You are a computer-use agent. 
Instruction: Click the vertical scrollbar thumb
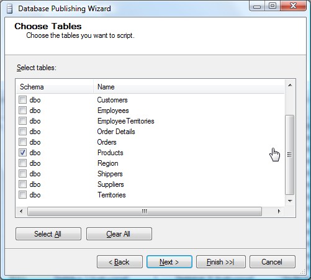coord(290,155)
